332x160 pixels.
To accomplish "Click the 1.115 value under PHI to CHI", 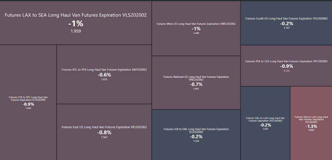I will tap(287, 71).
